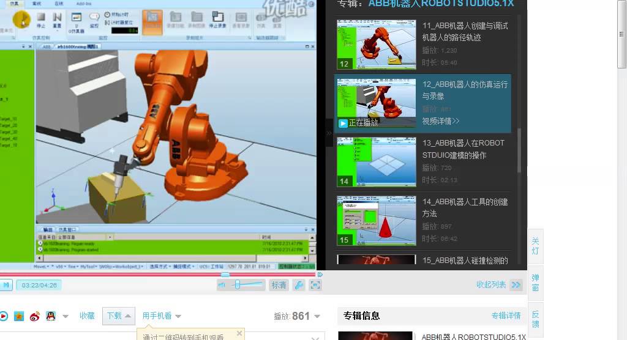Screen dimensions: 627x340
Task: Click the video progress bar handle
Action: [x=225, y=275]
